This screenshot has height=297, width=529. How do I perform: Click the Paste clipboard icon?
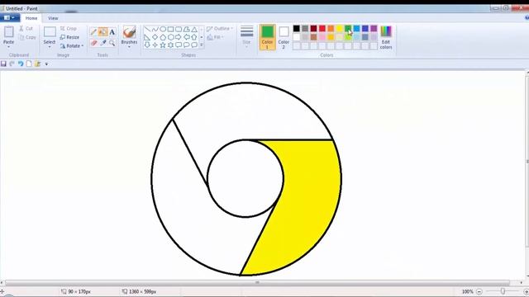[8, 32]
